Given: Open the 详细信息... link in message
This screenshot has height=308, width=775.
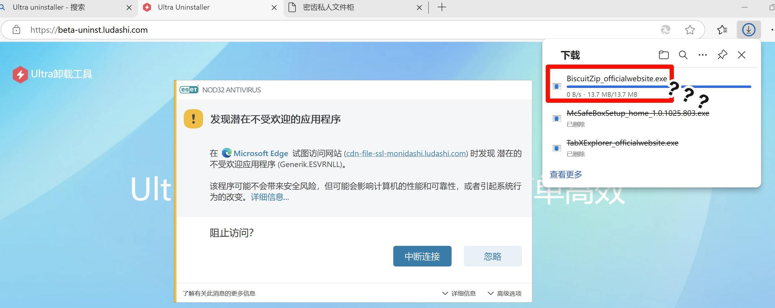Looking at the screenshot, I should click(x=270, y=197).
